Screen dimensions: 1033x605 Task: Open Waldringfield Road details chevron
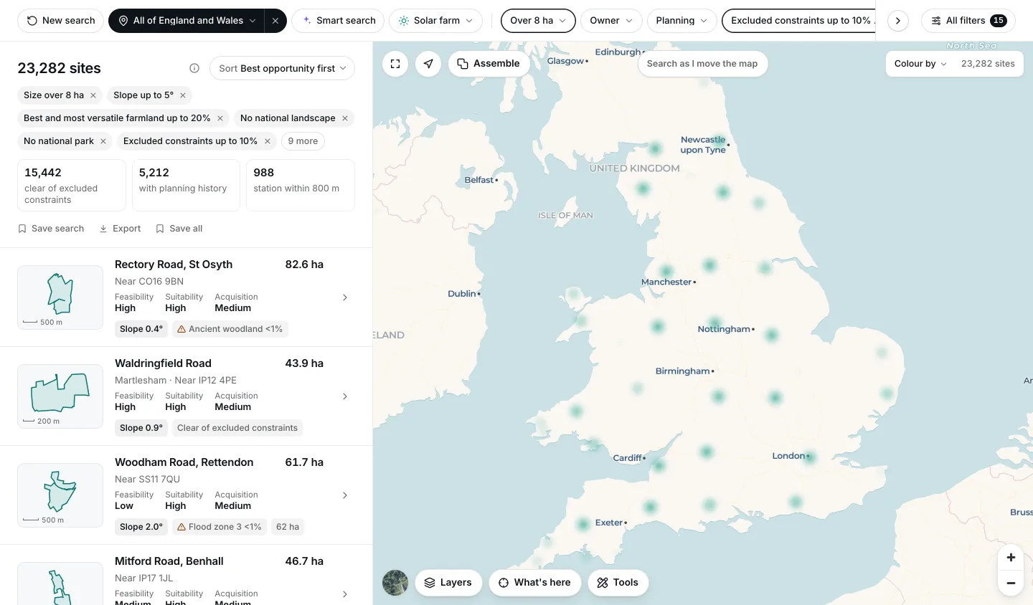[345, 396]
